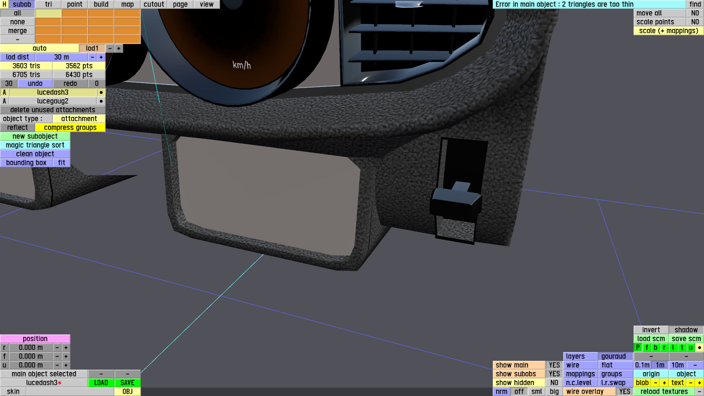
Task: Select the 't' top view button
Action: click(x=682, y=348)
